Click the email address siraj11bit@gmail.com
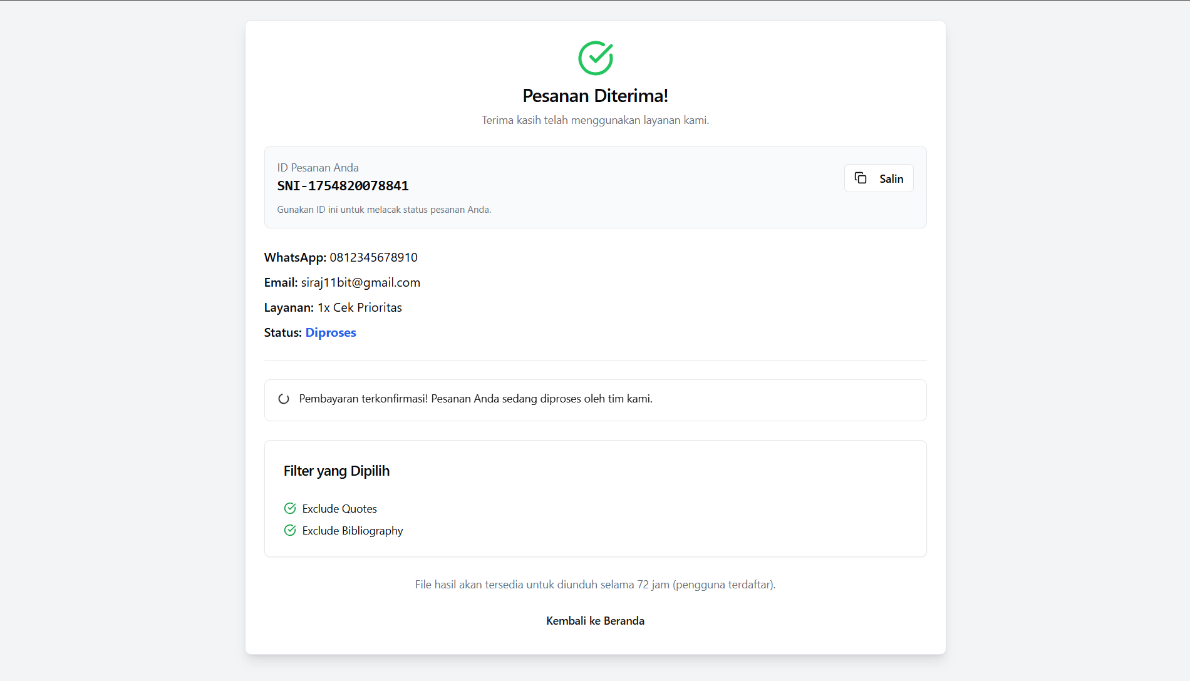This screenshot has width=1190, height=681. click(x=360, y=282)
